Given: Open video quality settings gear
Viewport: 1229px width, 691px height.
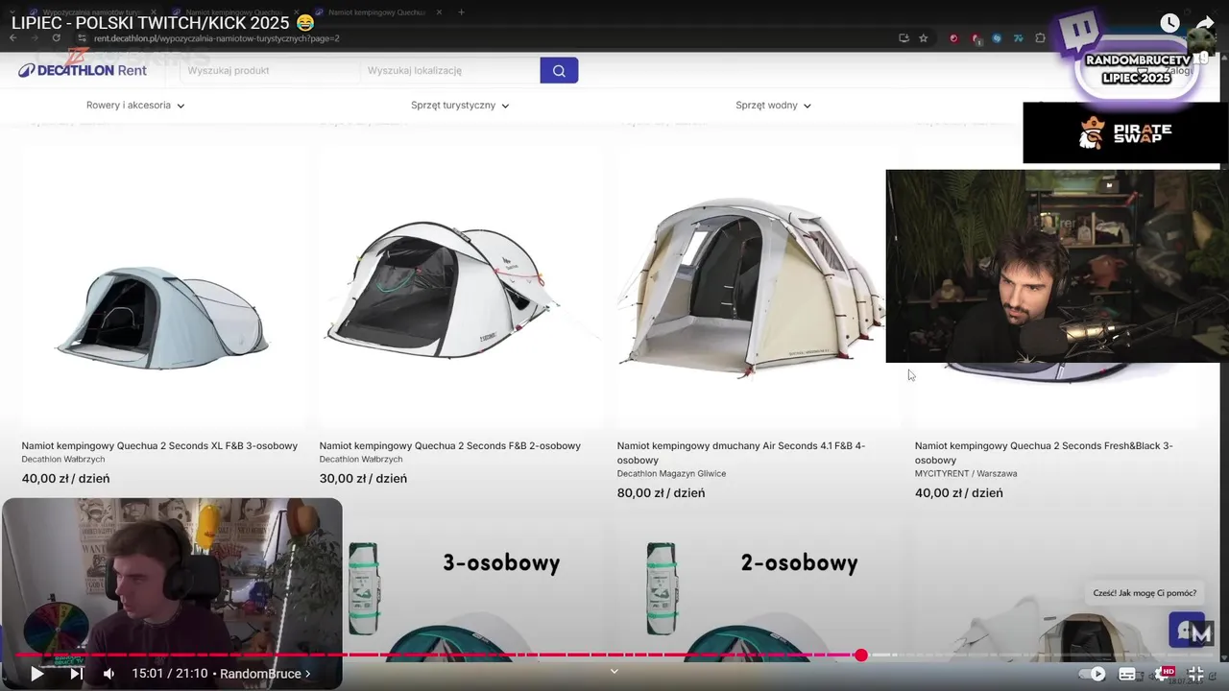Looking at the screenshot, I should pos(1164,674).
